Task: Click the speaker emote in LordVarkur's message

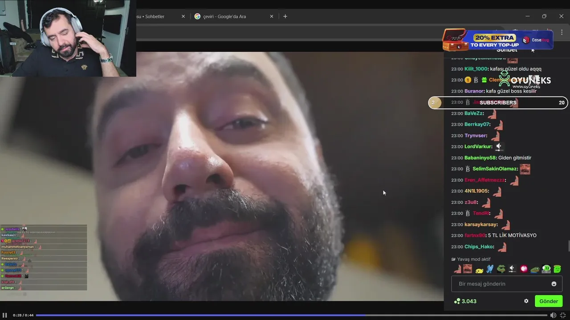Action: (x=499, y=146)
